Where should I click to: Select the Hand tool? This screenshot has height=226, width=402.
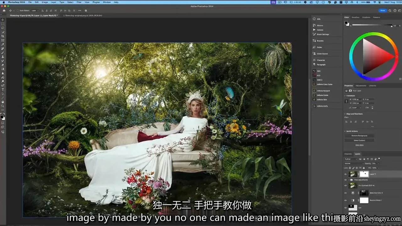(3, 102)
